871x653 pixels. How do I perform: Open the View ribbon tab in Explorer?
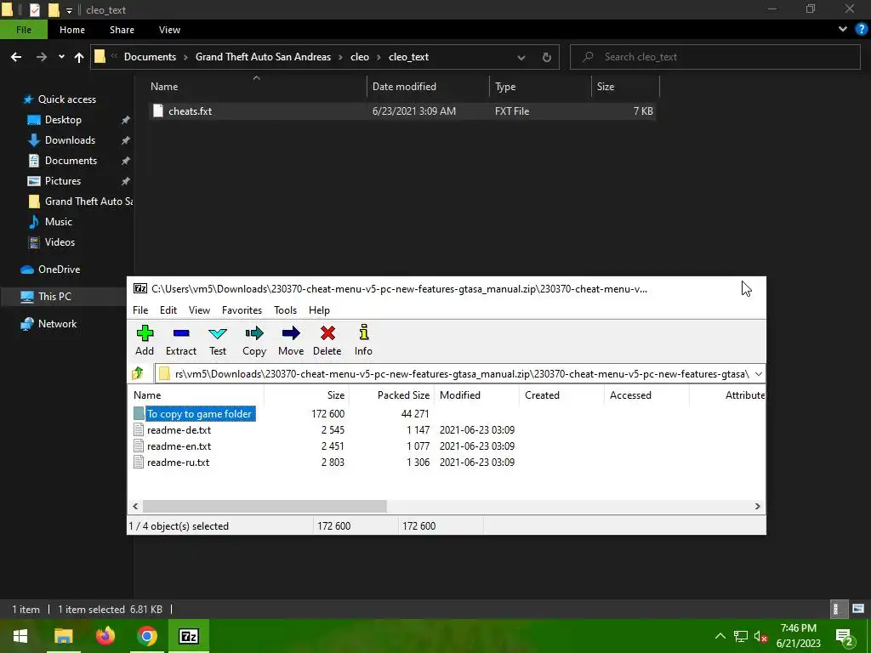[169, 30]
